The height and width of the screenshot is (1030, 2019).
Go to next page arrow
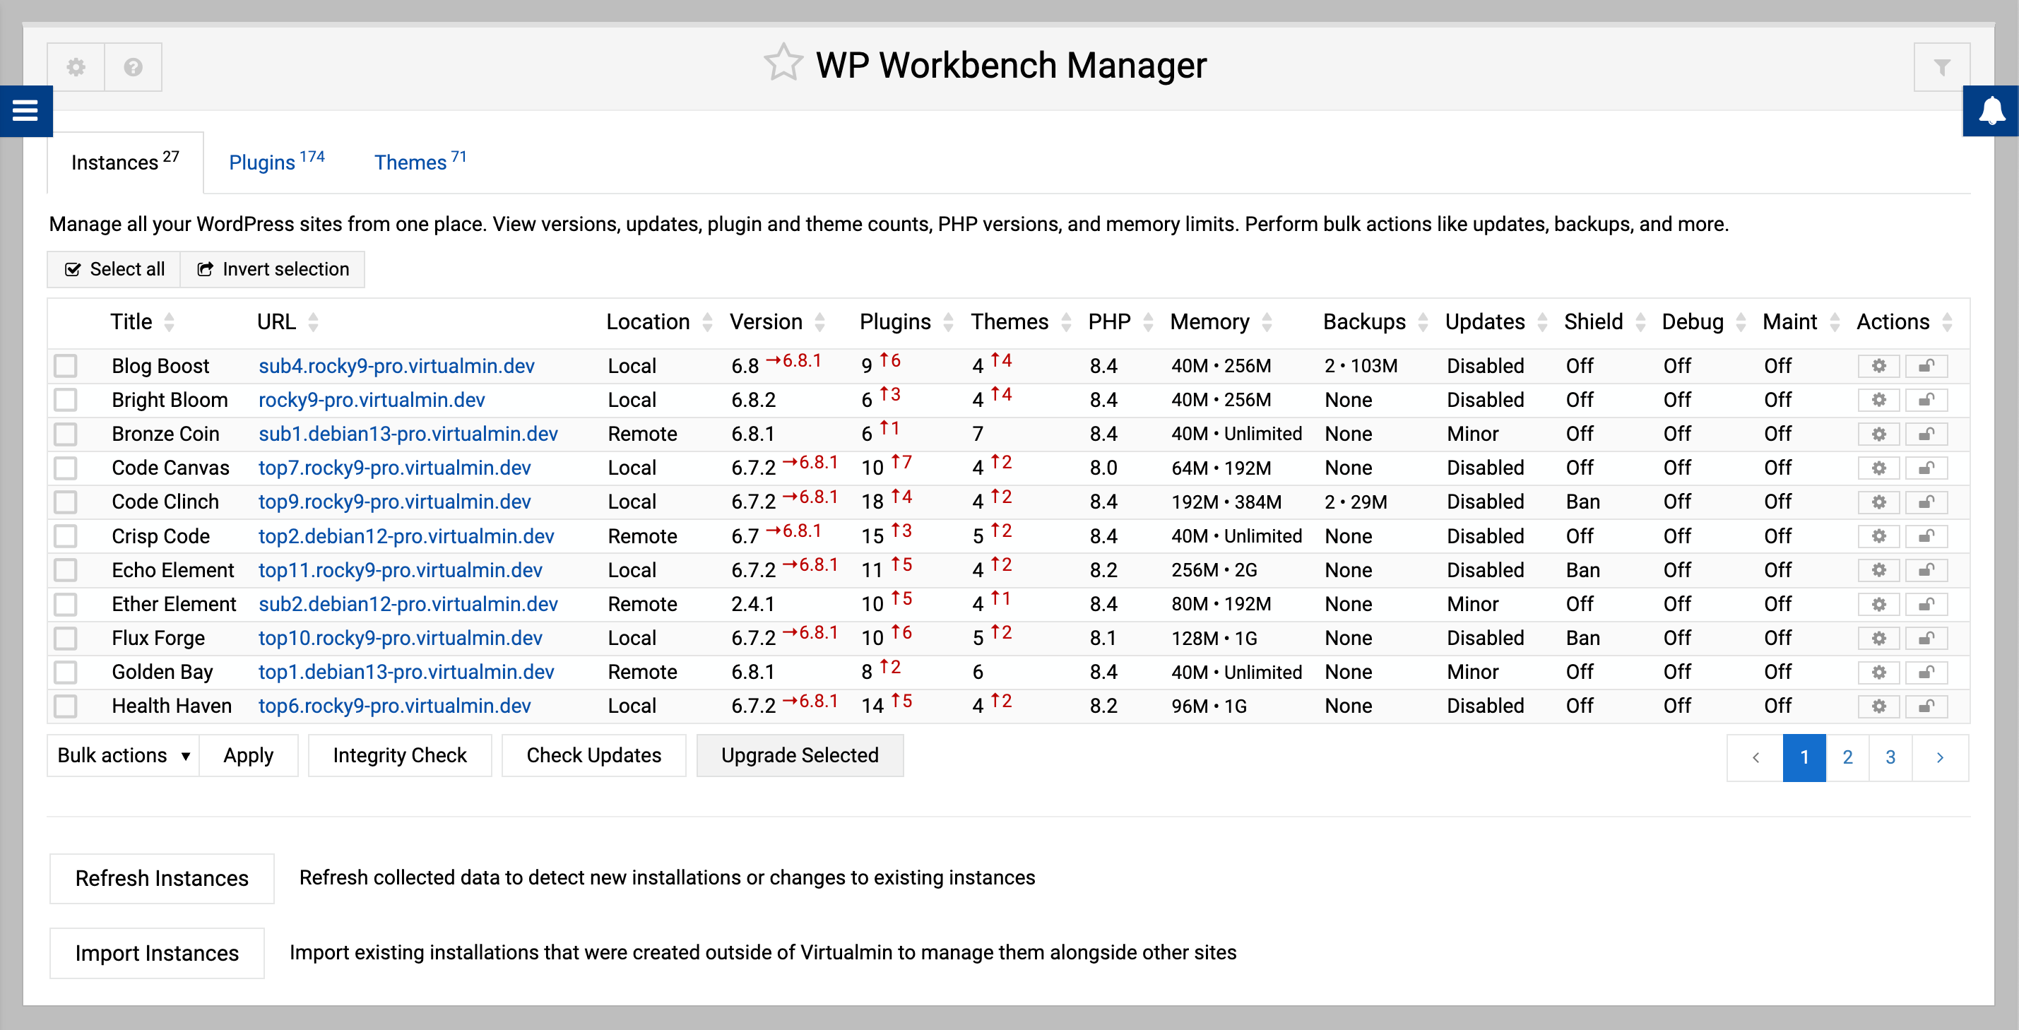click(1940, 757)
